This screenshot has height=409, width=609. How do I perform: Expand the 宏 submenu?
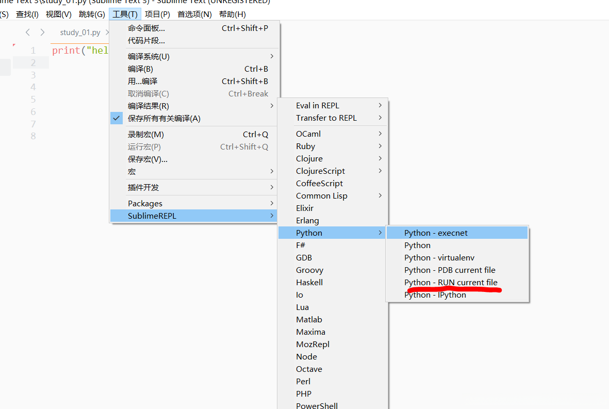194,171
